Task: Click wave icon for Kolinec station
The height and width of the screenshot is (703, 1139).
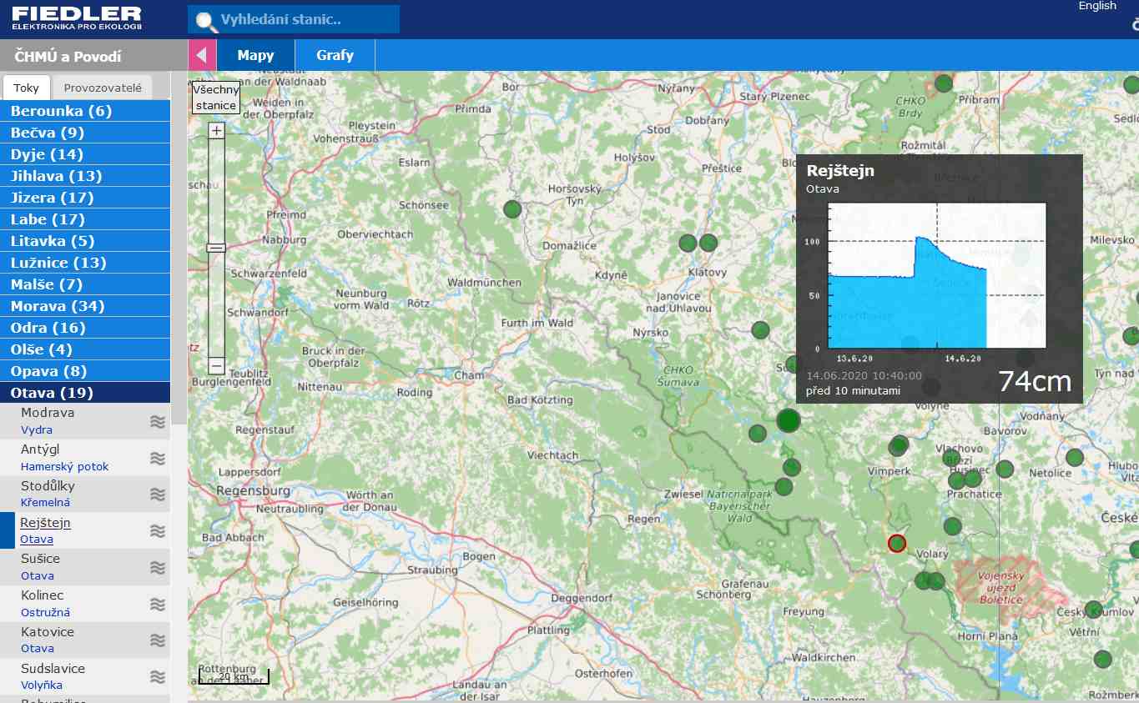Action: (x=158, y=604)
